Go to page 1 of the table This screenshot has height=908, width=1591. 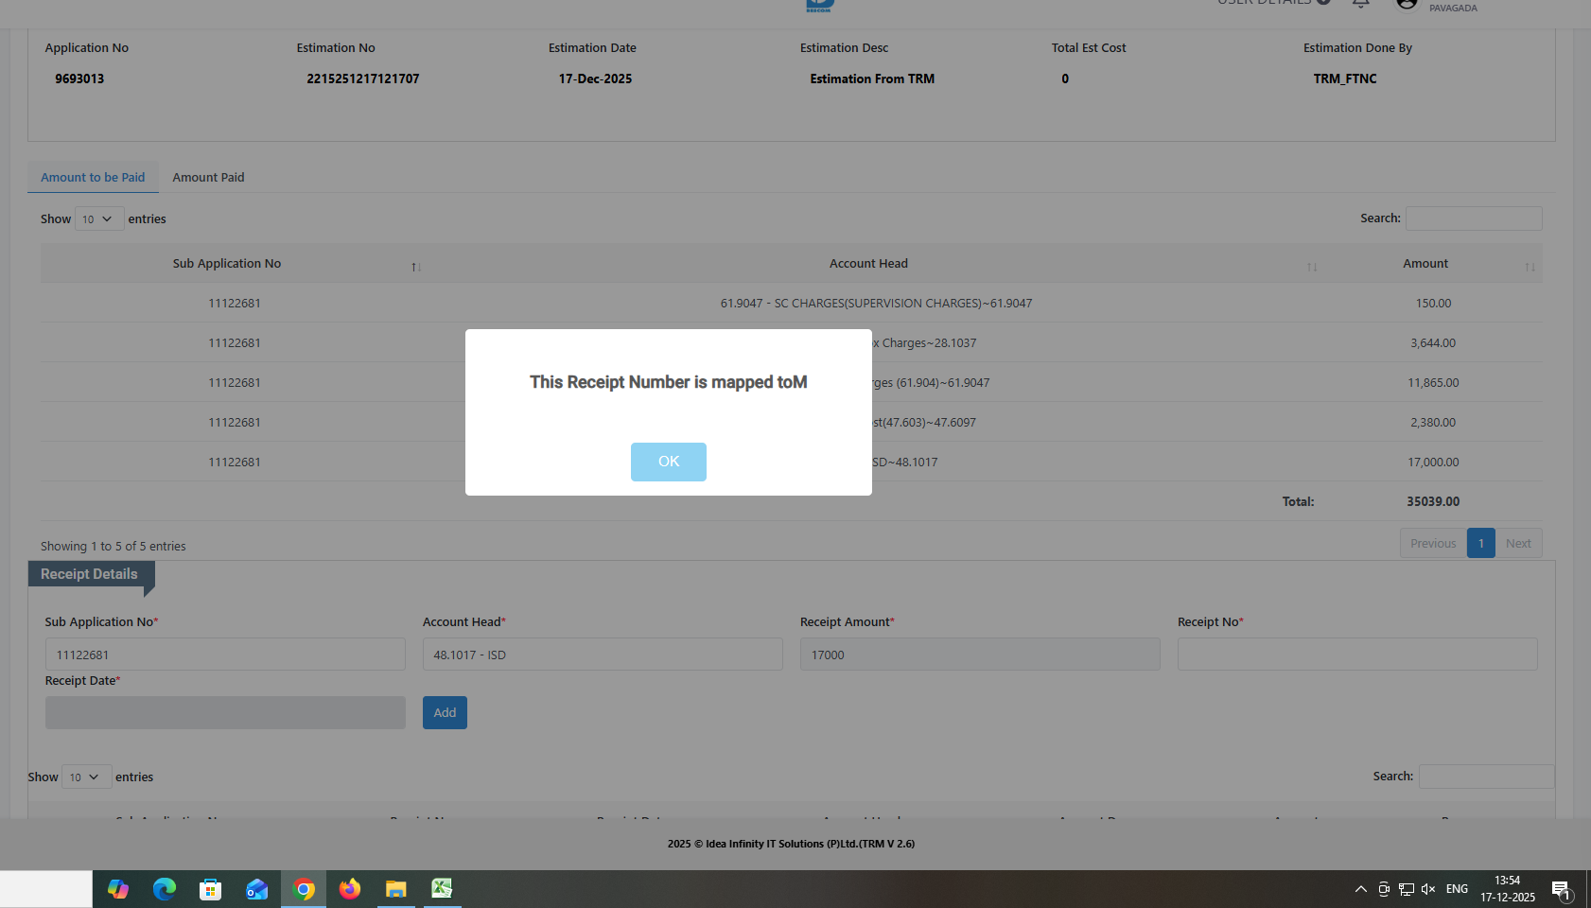pos(1480,543)
